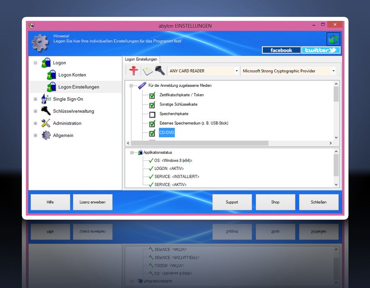370x288 pixels.
Task: Click media list scroll up arrow
Action: tap(336, 84)
